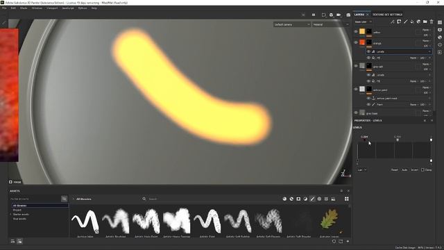Click the viewport mode icon beside the video camera
444x250 pixels.
[331, 15]
